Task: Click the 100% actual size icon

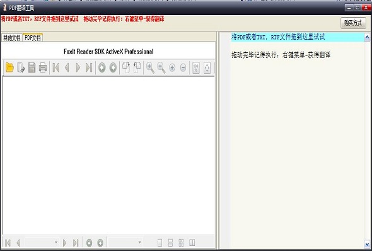Action: pyautogui.click(x=196, y=67)
